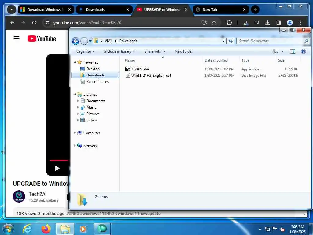Switch to the Downloads browser tab
This screenshot has width=313, height=235.
coord(104,9)
